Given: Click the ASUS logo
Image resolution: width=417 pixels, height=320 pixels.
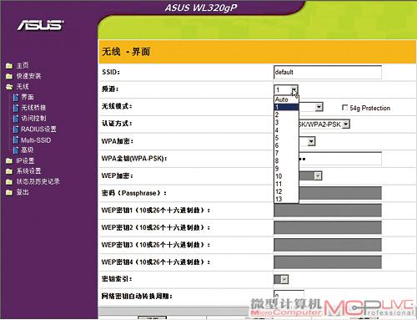Looking at the screenshot, I should (x=41, y=25).
